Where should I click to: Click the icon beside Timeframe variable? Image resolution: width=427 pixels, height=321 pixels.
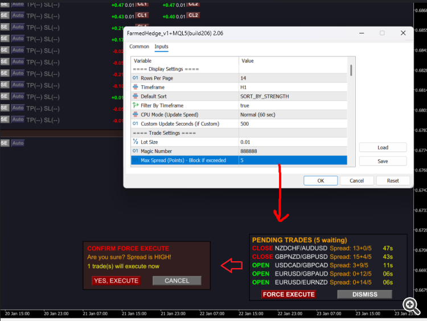click(135, 87)
